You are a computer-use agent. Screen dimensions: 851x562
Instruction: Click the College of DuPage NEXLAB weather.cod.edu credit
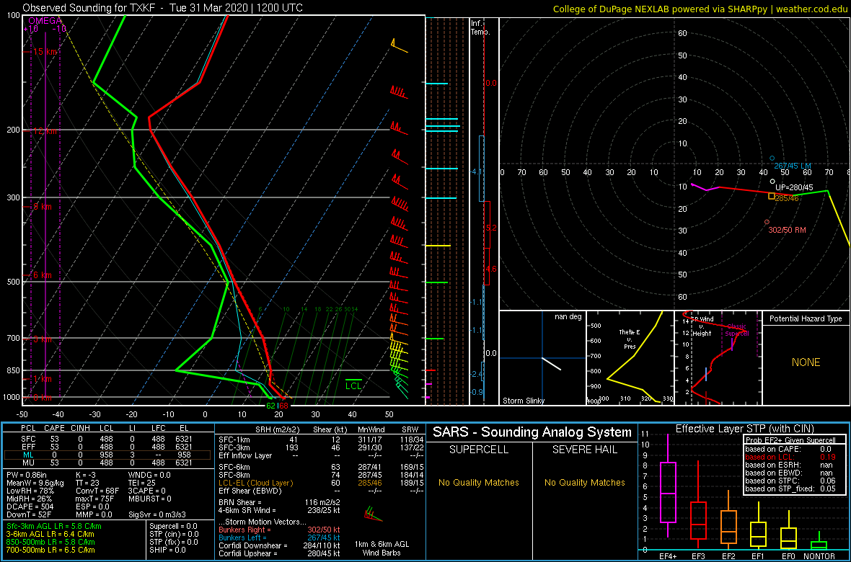pos(700,8)
